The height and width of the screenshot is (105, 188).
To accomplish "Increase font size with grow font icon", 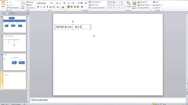I will [x=57, y=3].
